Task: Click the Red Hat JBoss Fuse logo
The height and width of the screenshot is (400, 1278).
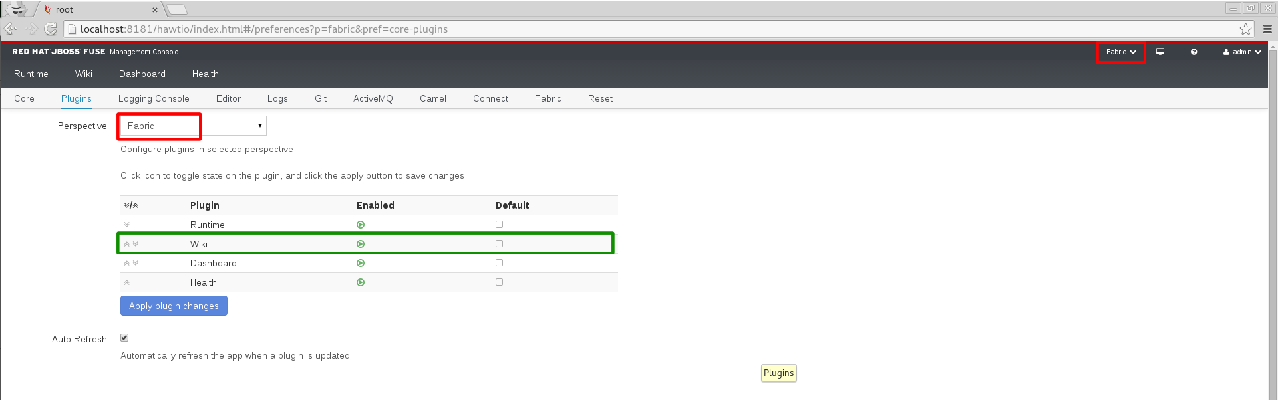Action: (59, 52)
